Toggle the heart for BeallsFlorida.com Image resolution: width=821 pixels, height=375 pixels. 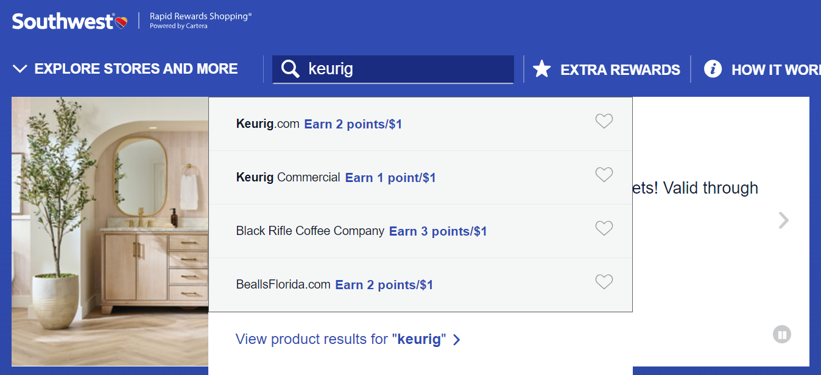point(604,282)
